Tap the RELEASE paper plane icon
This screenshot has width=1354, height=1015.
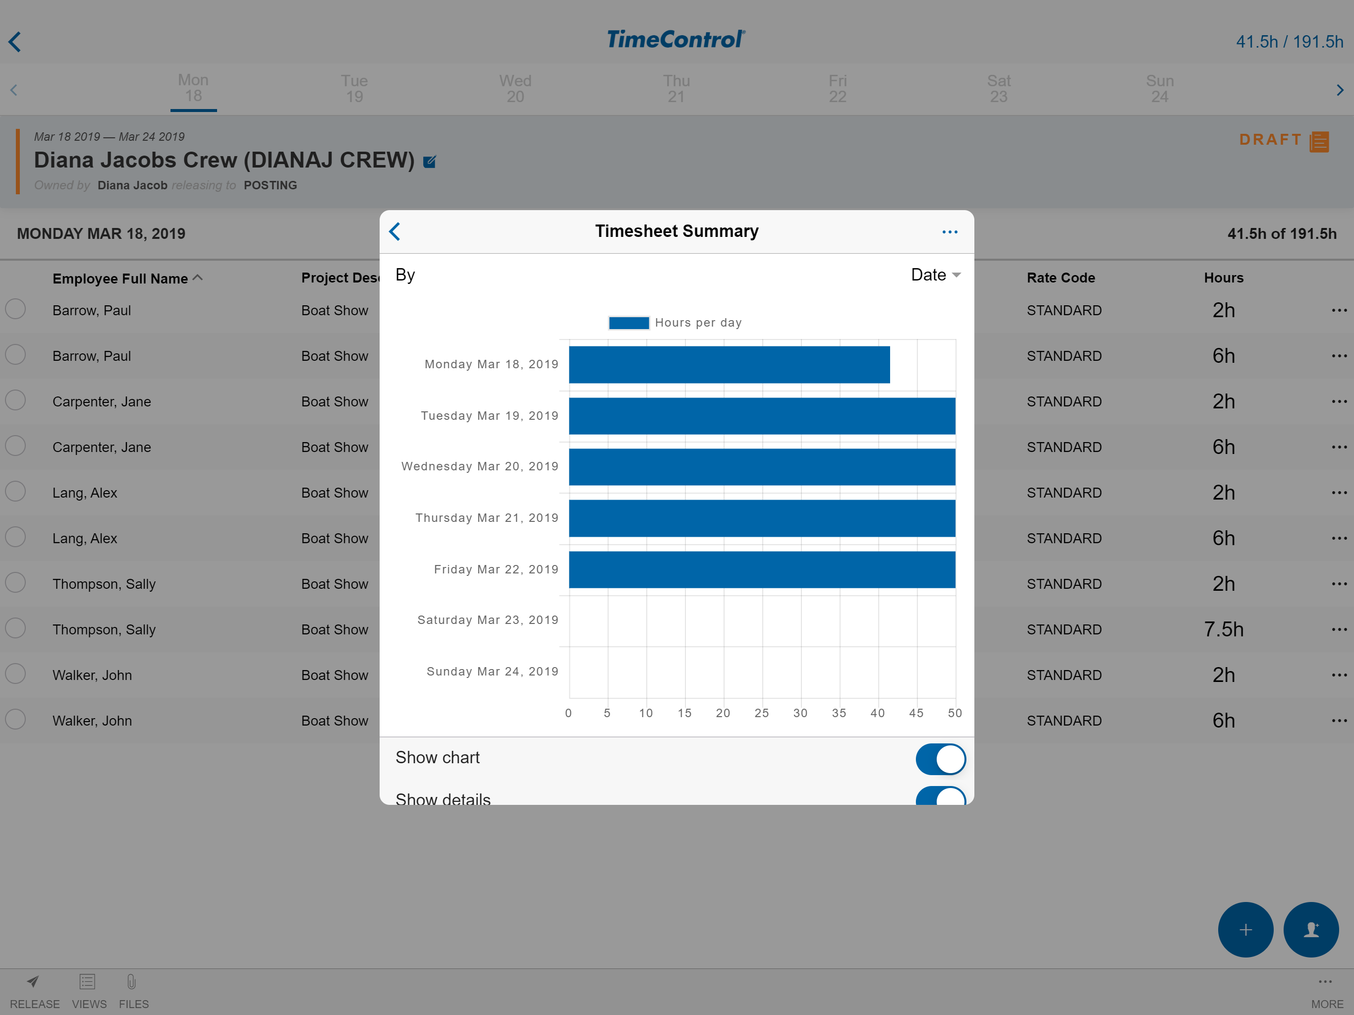[x=34, y=982]
